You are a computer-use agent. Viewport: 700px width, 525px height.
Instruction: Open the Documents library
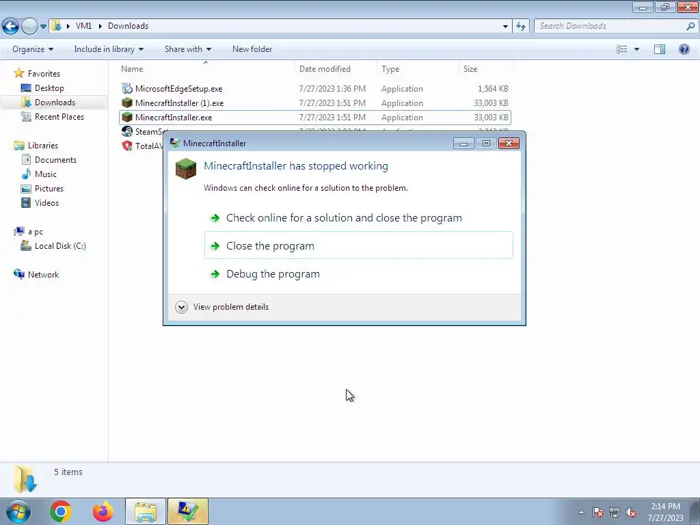coord(49,160)
